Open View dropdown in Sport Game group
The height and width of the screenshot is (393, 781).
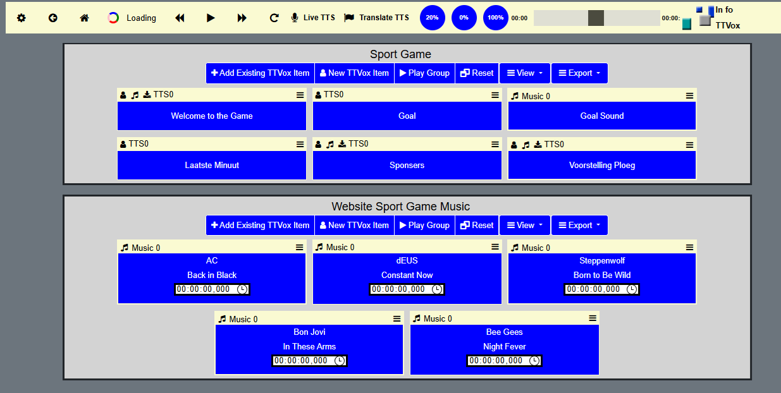point(525,73)
